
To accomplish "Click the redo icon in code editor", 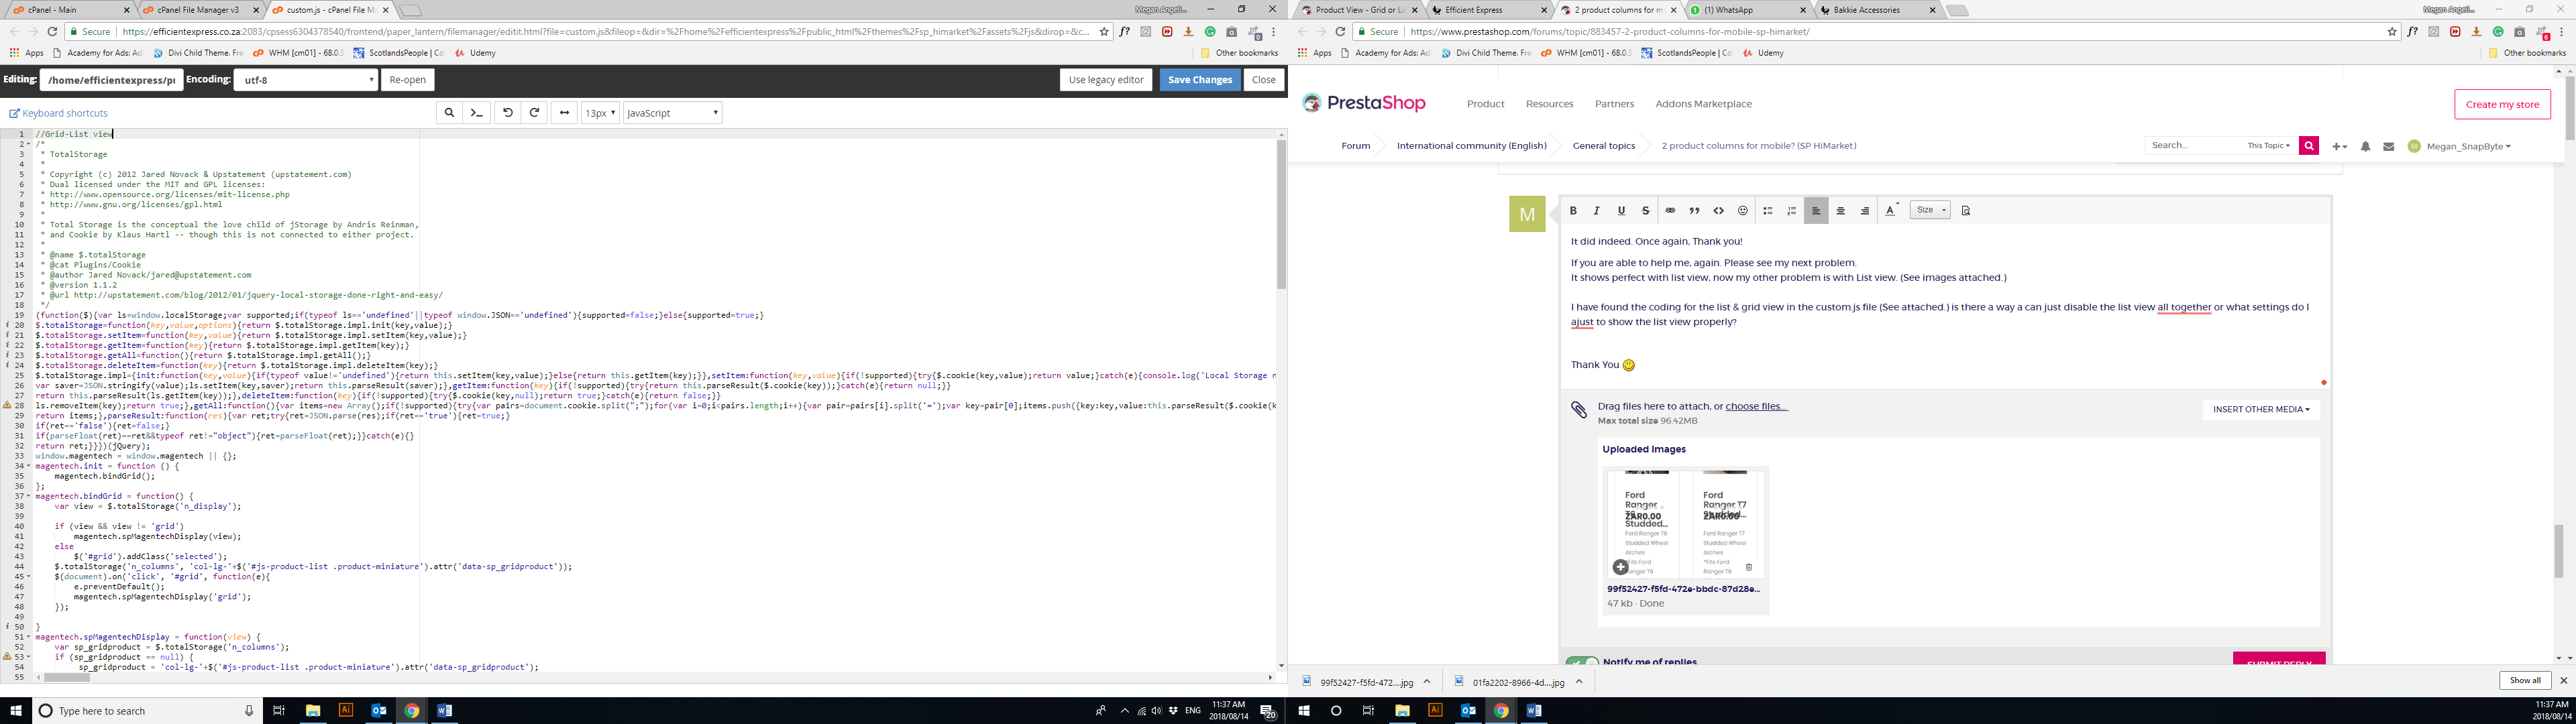I will pyautogui.click(x=535, y=113).
